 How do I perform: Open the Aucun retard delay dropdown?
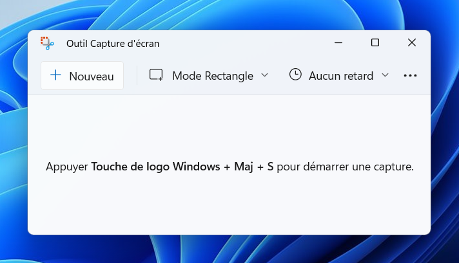339,76
